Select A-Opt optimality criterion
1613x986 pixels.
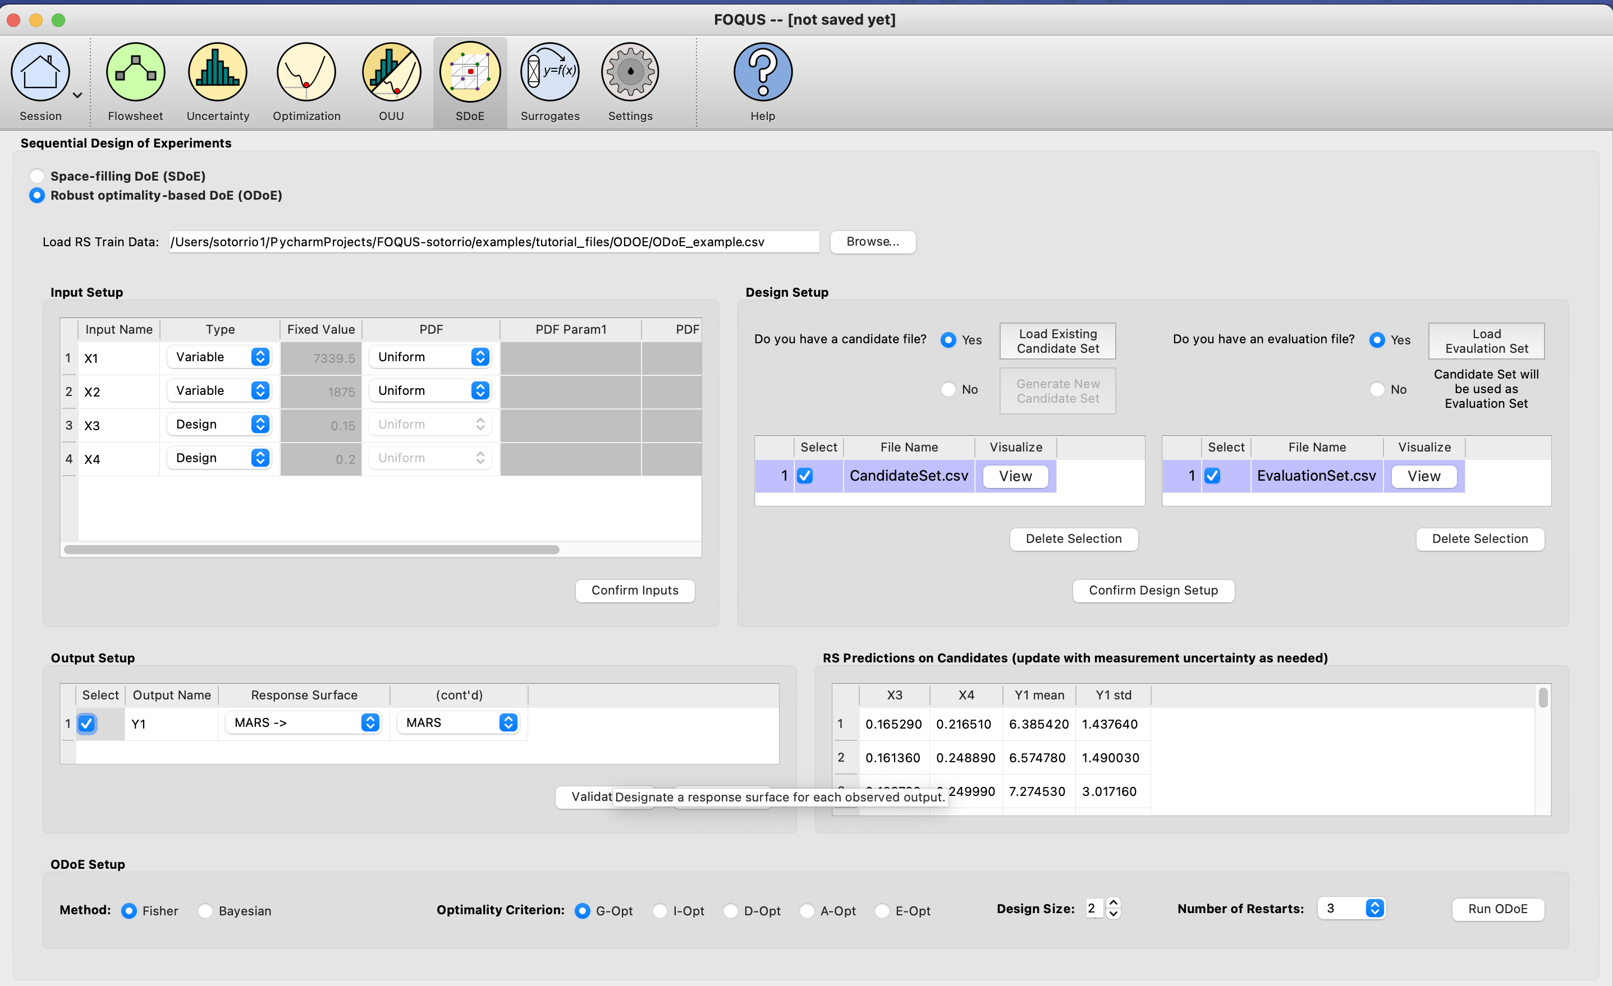tap(807, 911)
